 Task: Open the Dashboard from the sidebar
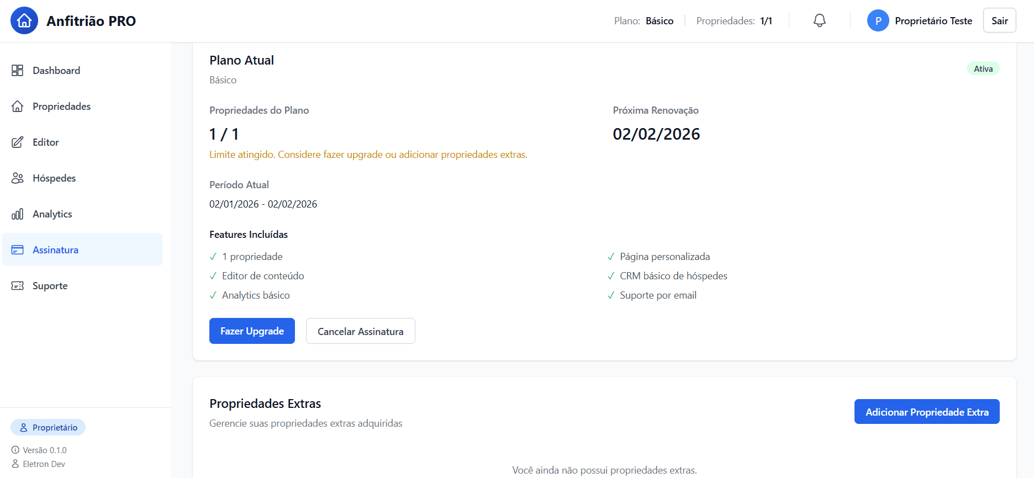coord(56,70)
